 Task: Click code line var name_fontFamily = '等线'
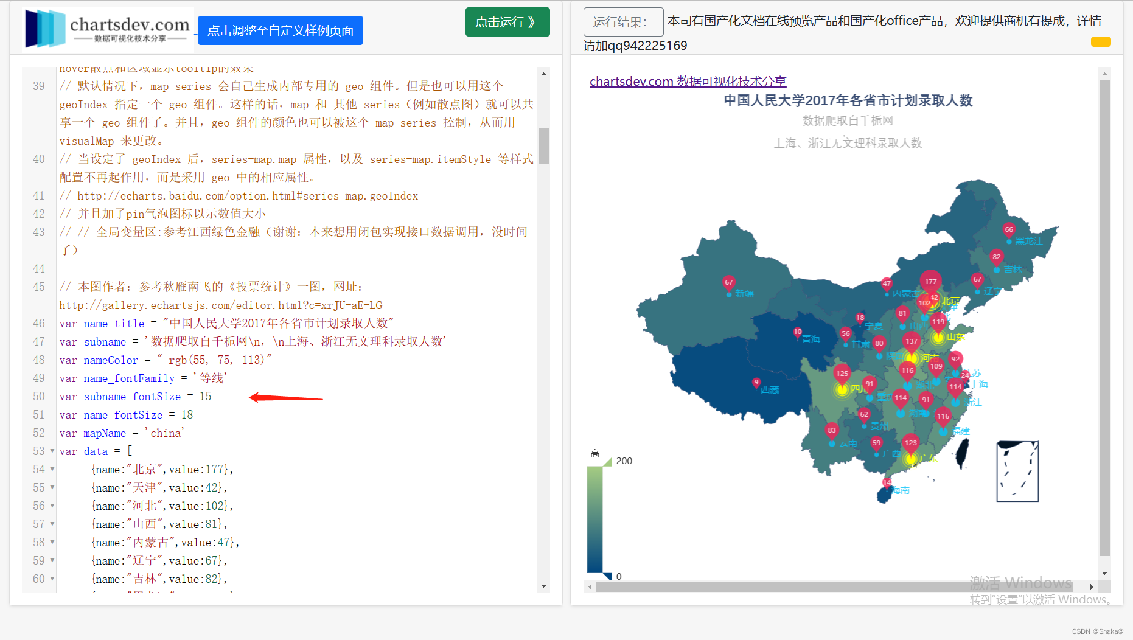(143, 378)
